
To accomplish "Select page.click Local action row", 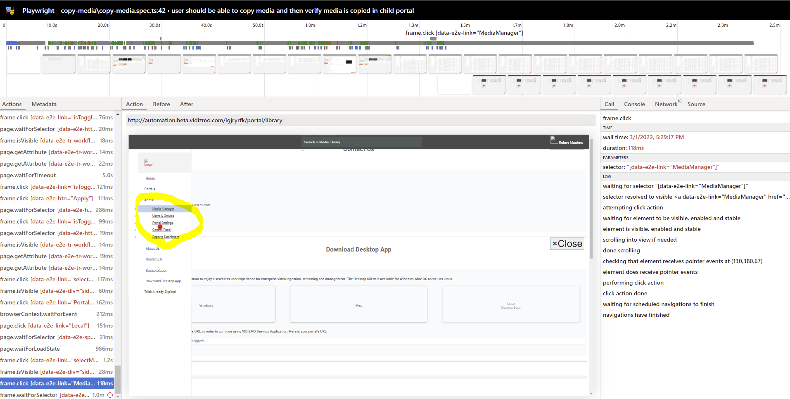I will [x=57, y=325].
